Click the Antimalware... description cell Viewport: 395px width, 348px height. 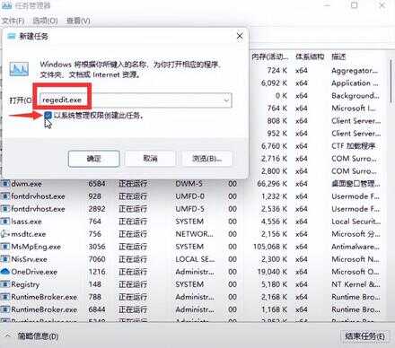coord(355,247)
